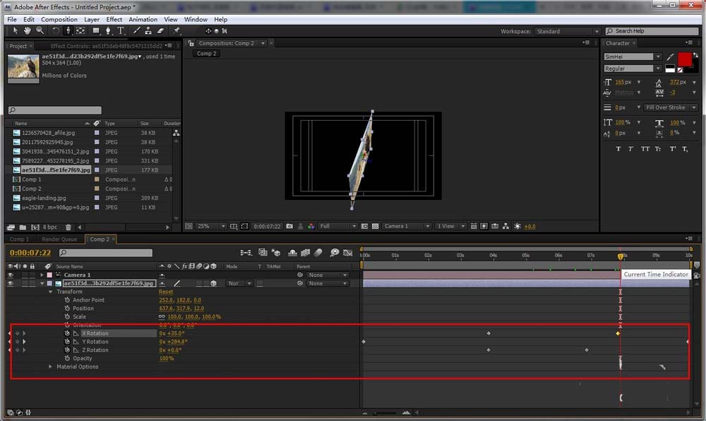Image resolution: width=706 pixels, height=421 pixels.
Task: Take a snapshot of the composition view
Action: click(x=289, y=226)
